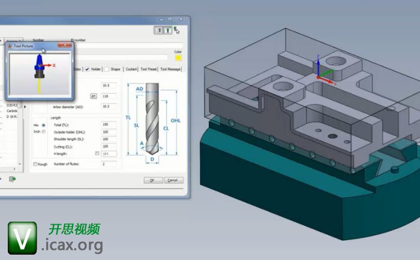Screen dimensions: 420x260
Task: Click the Arbor diameter (AD) field
Action: click(x=109, y=107)
